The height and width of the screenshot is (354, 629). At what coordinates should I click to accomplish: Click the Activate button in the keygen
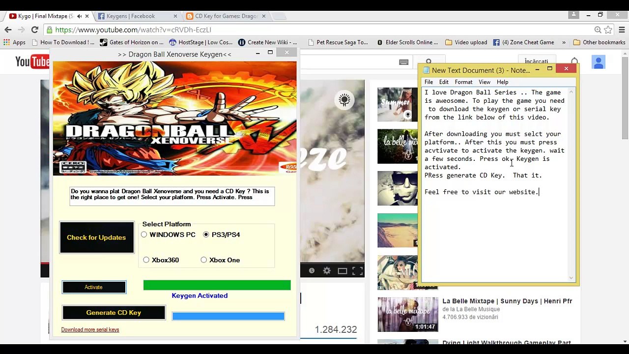[94, 287]
